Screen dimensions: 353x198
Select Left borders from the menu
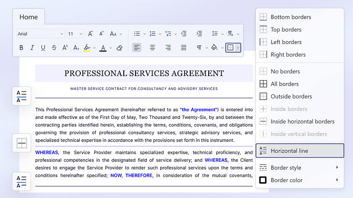click(300, 42)
